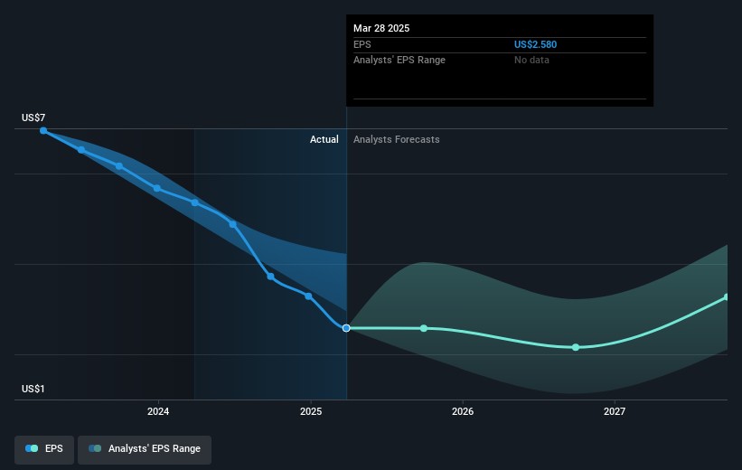Toggle the EPS legend series button

click(x=44, y=449)
